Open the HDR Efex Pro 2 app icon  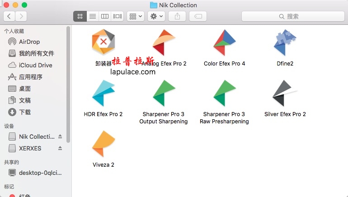(x=103, y=93)
